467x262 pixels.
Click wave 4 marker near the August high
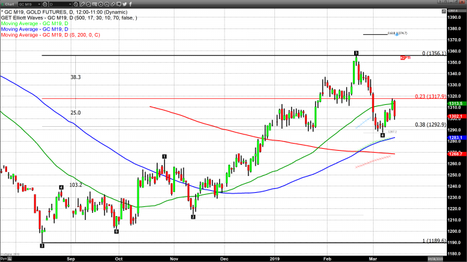pyautogui.click(x=61, y=188)
